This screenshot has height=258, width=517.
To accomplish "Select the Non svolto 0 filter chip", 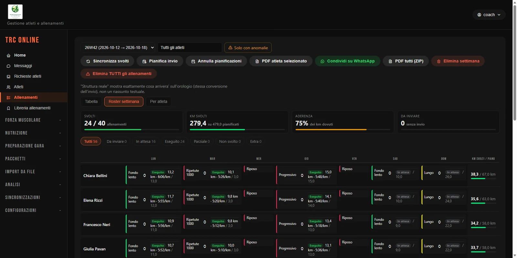I will pos(230,142).
